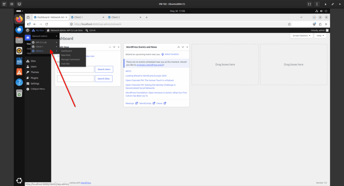This screenshot has height=186, width=344.
Task: Open the Firefox hamburger menu
Action: point(326,24)
